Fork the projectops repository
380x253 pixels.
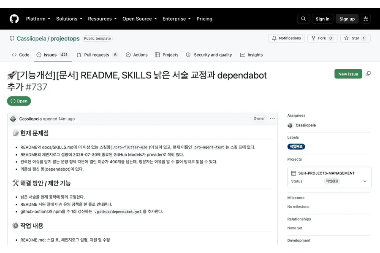click(x=322, y=38)
